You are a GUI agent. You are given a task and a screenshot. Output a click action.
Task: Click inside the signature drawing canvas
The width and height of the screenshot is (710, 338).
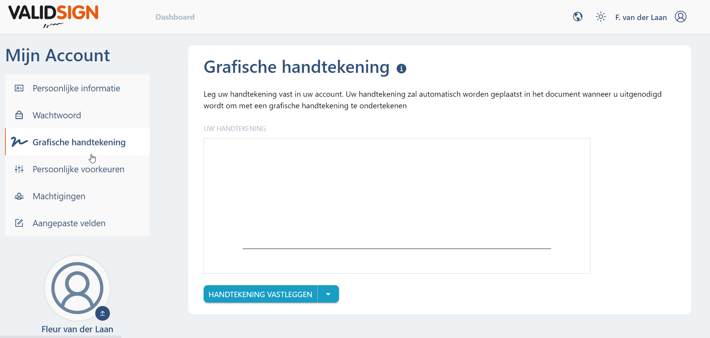click(x=397, y=206)
